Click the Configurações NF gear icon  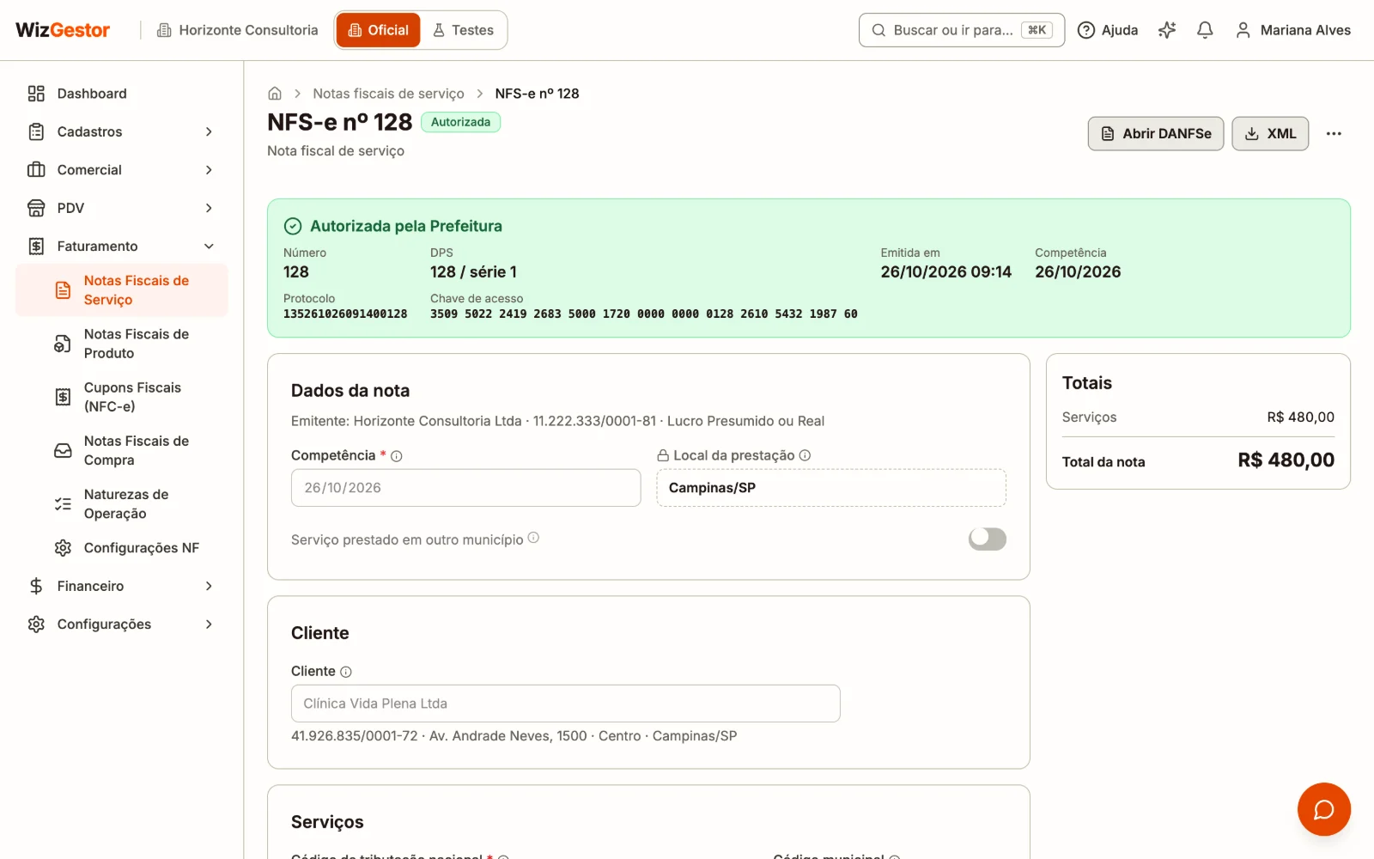63,548
